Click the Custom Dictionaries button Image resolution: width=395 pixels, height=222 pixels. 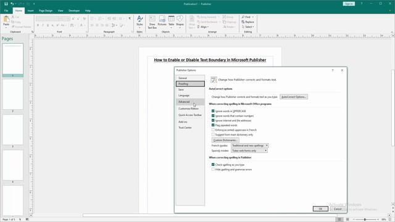point(225,140)
